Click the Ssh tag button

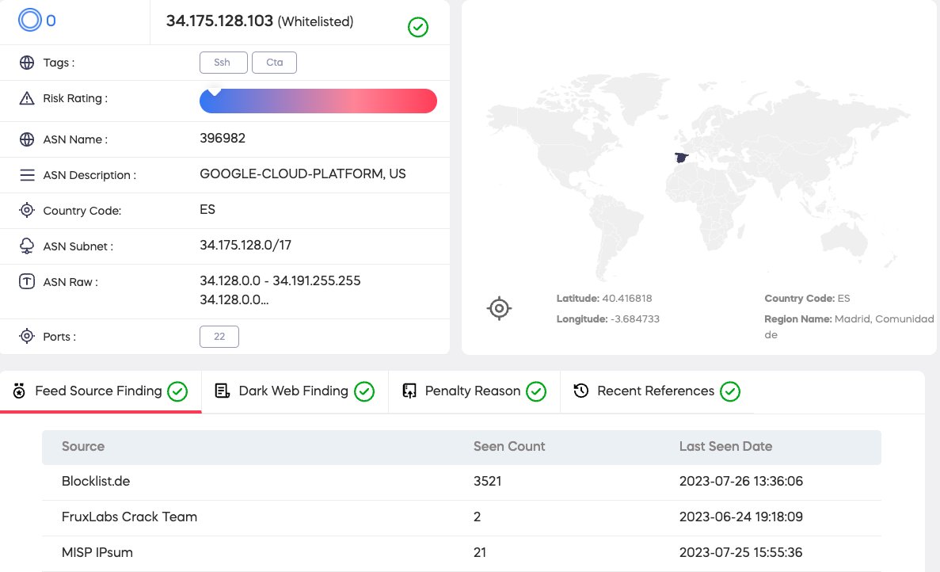[x=223, y=63]
